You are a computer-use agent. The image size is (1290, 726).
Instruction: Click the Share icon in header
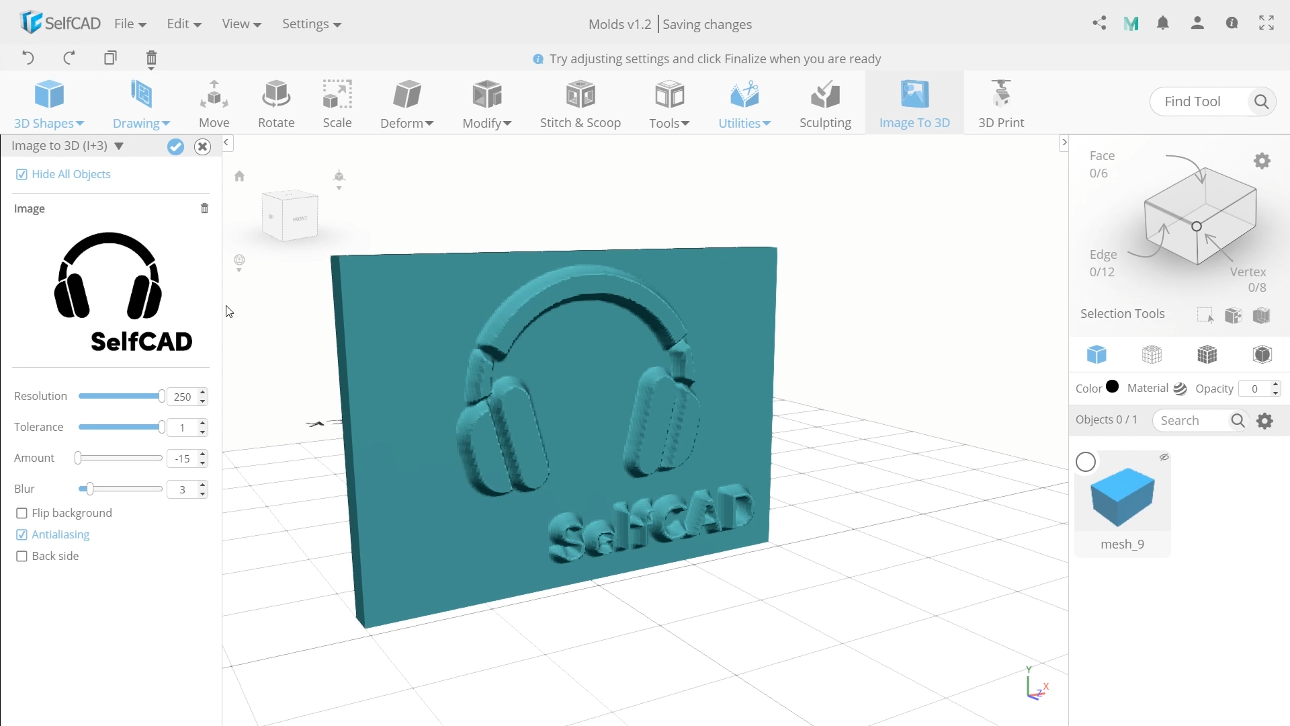click(x=1099, y=24)
